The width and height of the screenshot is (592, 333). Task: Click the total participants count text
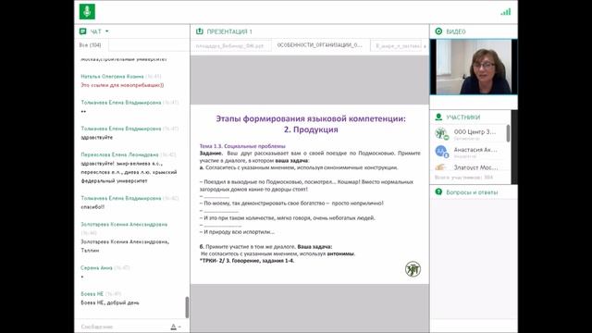[464, 178]
